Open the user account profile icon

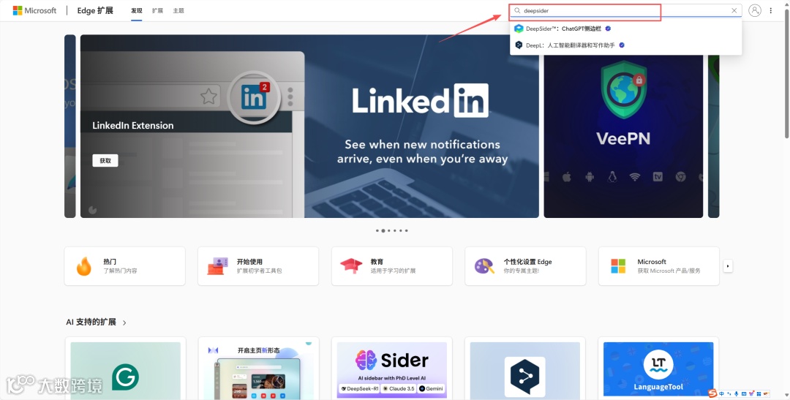(x=755, y=10)
